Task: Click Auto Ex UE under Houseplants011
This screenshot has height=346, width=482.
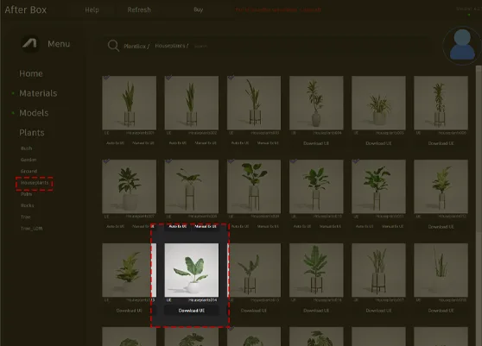Action: pyautogui.click(x=365, y=226)
